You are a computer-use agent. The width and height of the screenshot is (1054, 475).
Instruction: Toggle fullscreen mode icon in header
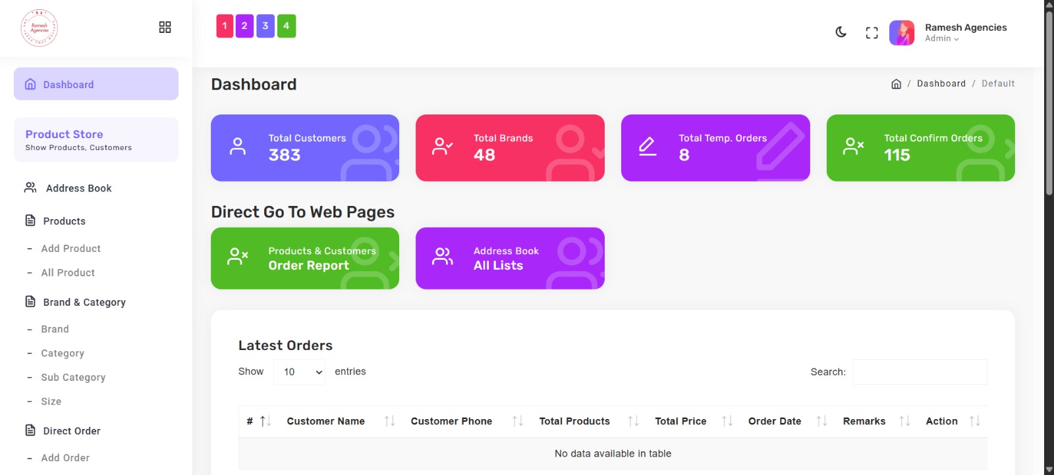872,33
